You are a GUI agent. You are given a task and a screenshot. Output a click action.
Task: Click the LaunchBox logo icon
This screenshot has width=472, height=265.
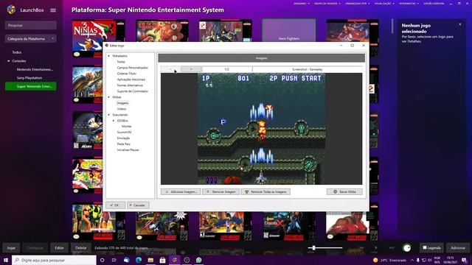point(11,10)
